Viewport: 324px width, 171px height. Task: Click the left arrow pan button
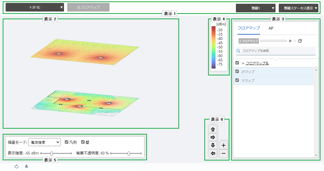pos(213,153)
